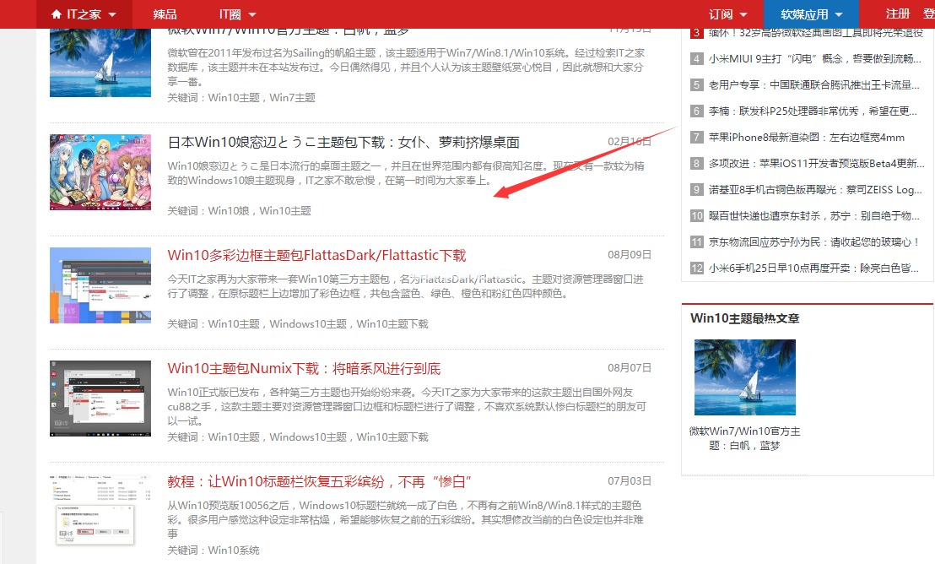Select the Win10娘 keyword under the anime article

point(230,210)
